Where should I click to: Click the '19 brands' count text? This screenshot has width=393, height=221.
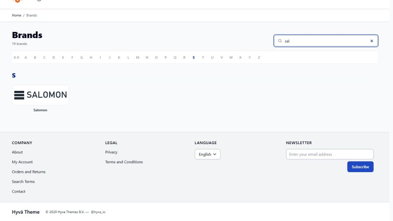pyautogui.click(x=19, y=44)
